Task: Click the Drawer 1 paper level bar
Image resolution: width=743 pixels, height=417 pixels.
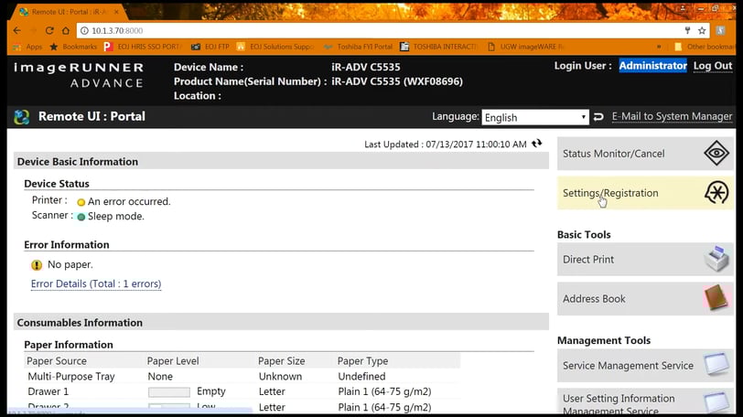Action: [168, 392]
